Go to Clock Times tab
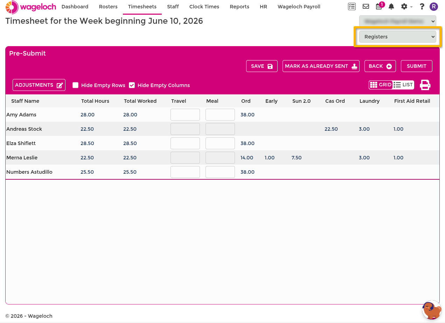This screenshot has height=323, width=445. click(204, 7)
